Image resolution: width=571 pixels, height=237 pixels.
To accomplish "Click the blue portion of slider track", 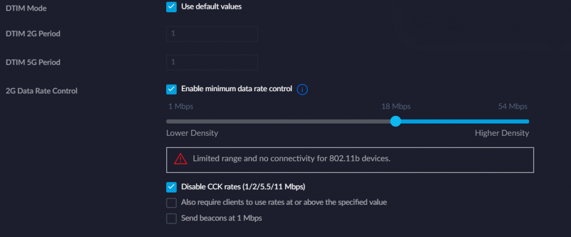I will tap(463, 121).
